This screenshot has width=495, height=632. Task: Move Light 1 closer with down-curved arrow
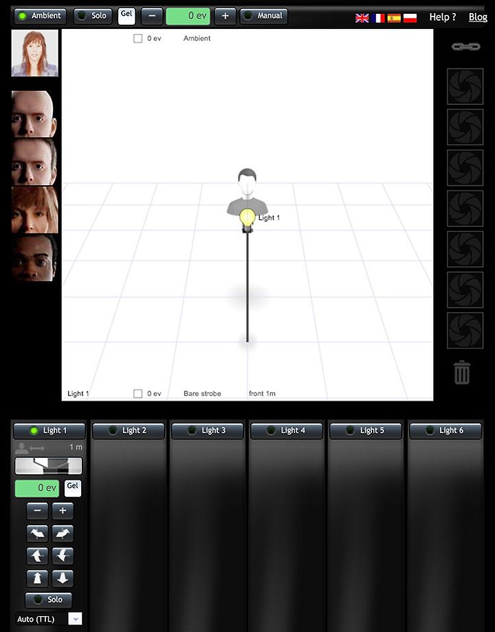[x=63, y=556]
